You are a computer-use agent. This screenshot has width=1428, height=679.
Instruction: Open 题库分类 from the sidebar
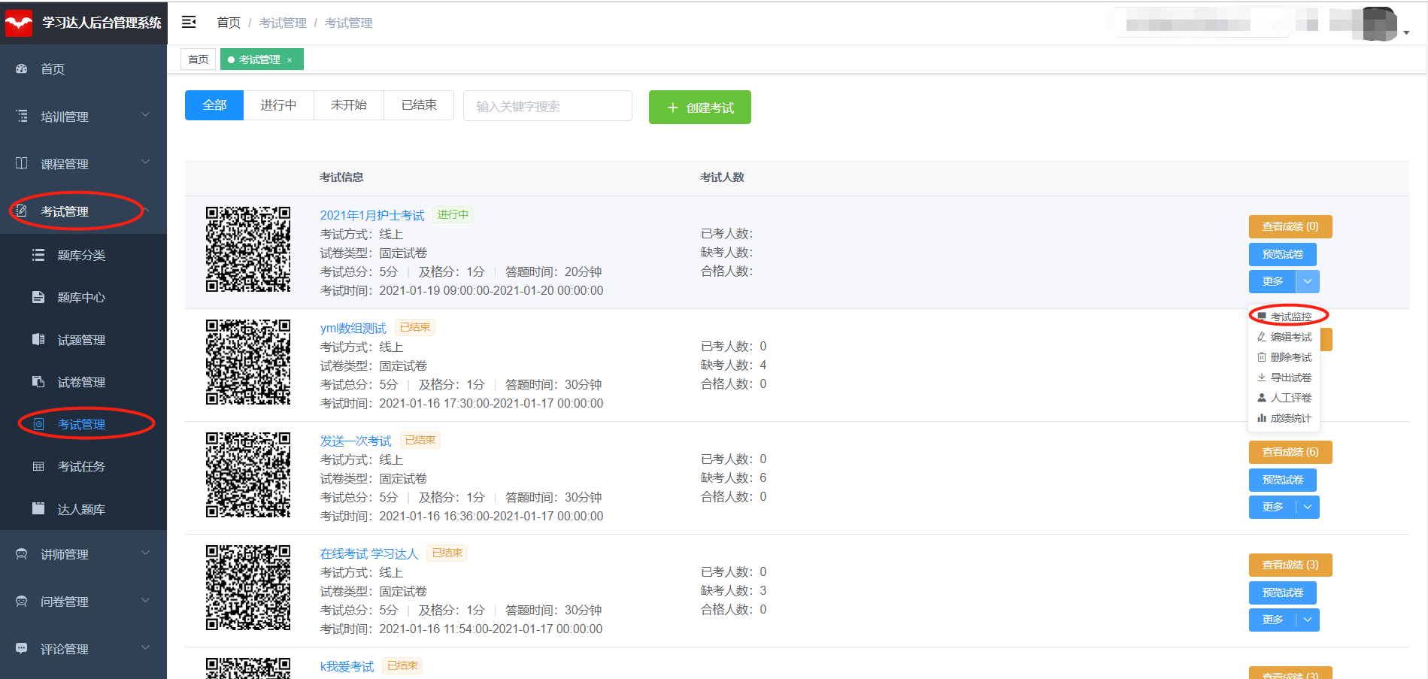click(x=81, y=256)
